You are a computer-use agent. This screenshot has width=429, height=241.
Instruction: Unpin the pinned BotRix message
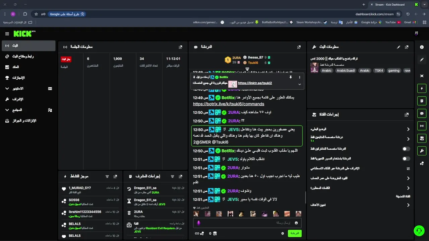tap(291, 77)
